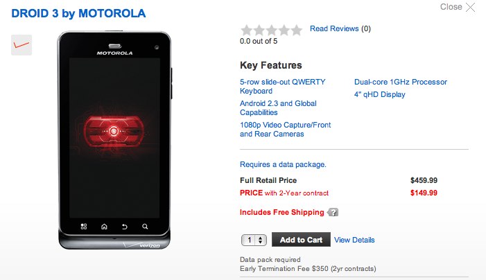Click the Android 2.3 and Global Capabilities link

point(278,108)
